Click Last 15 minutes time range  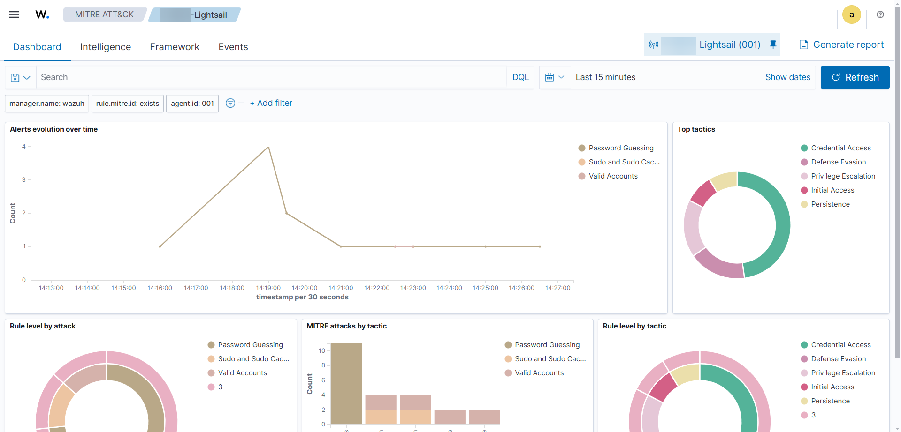[605, 77]
